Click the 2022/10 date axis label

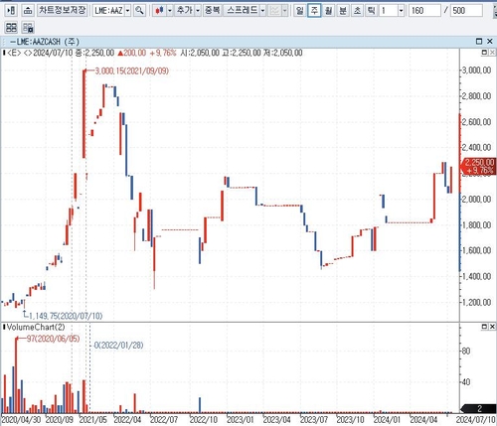[204, 420]
